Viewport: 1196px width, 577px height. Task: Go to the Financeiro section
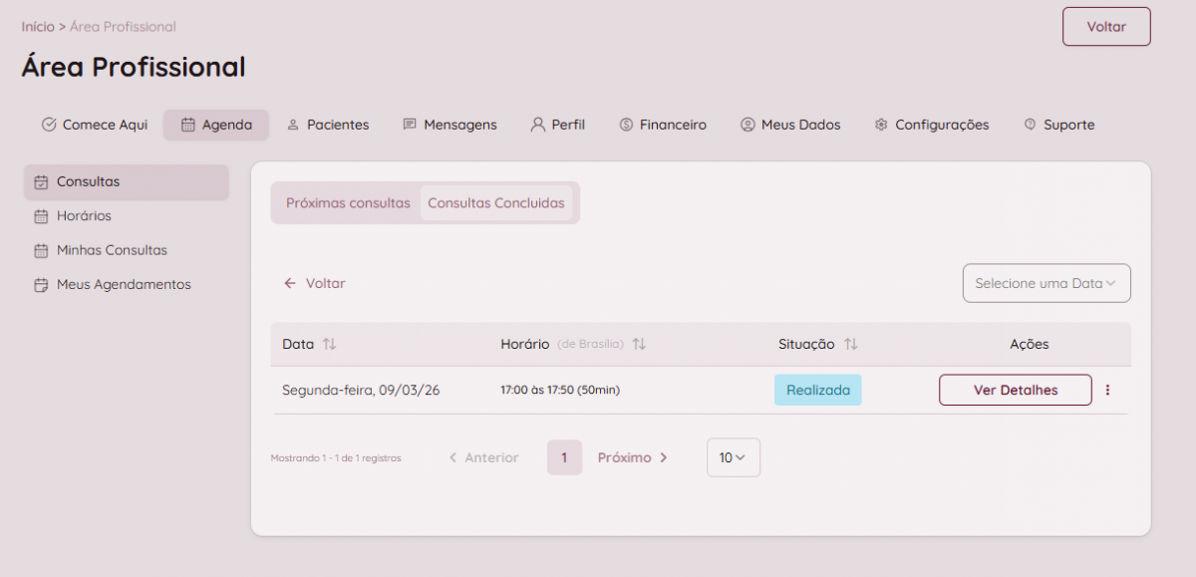click(663, 125)
